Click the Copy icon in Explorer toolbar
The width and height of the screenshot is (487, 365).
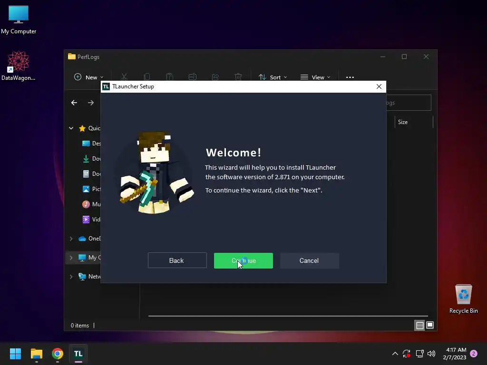[x=147, y=77]
